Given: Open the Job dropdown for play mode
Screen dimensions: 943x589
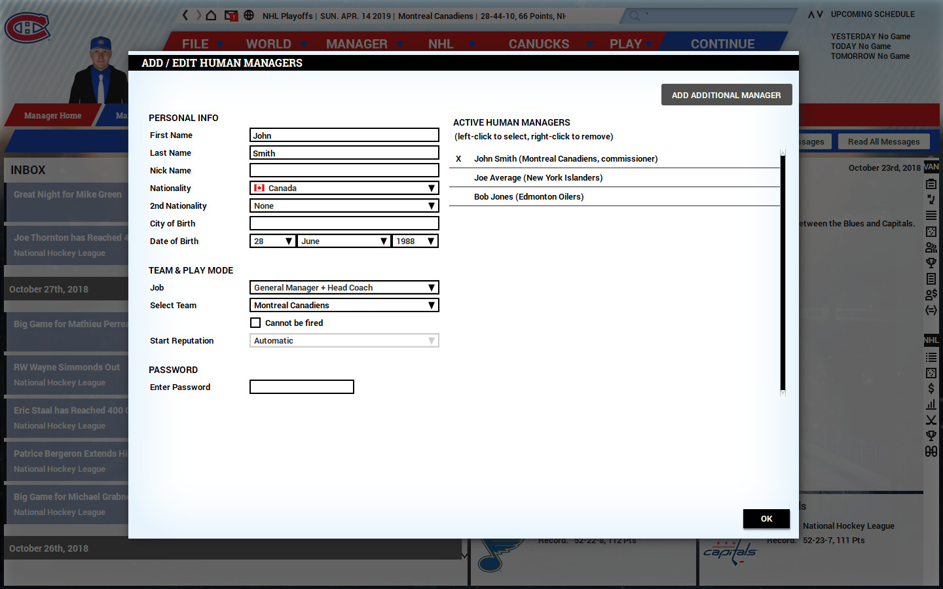Looking at the screenshot, I should (x=344, y=287).
